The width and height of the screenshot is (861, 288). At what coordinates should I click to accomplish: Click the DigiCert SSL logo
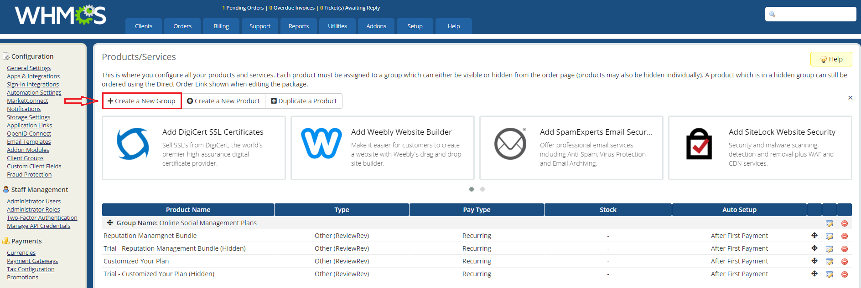133,144
